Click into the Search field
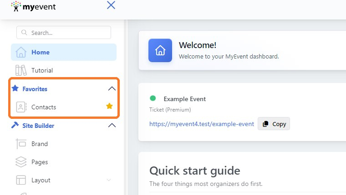The width and height of the screenshot is (346, 195). [64, 33]
